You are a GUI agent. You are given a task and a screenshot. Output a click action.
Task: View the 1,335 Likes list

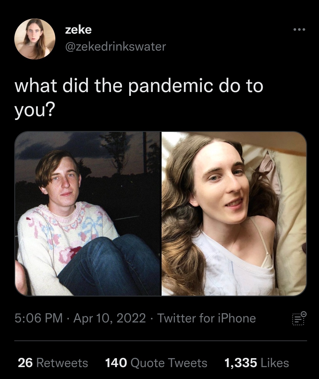pos(257,363)
